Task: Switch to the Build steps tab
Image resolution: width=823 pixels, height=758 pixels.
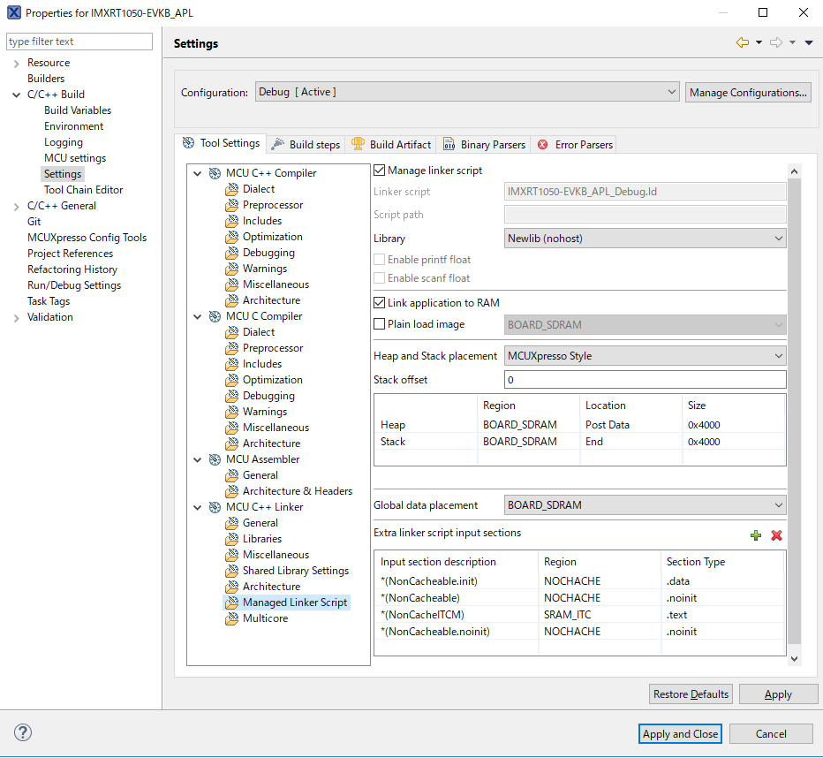Action: pyautogui.click(x=306, y=144)
